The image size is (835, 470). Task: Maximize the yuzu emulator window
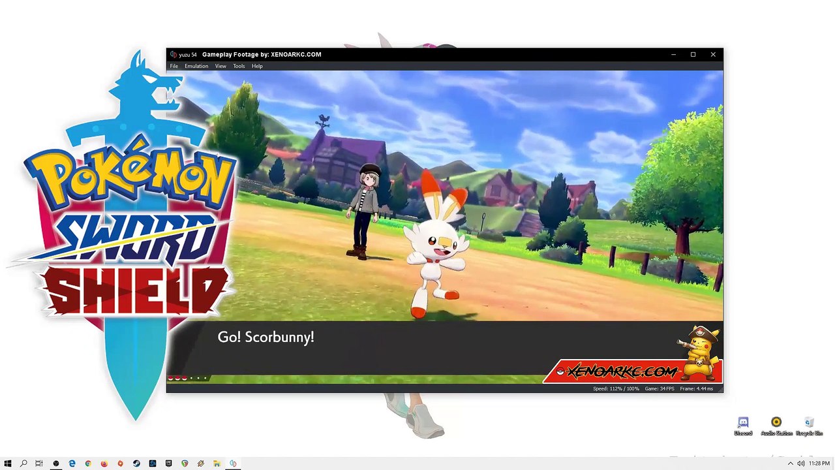pyautogui.click(x=693, y=55)
